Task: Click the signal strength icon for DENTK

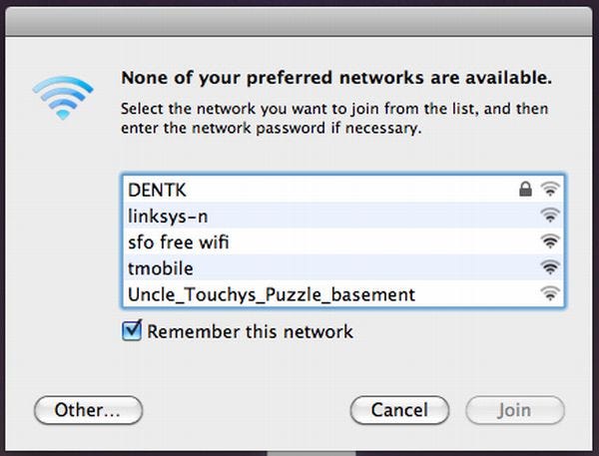Action: pos(550,189)
